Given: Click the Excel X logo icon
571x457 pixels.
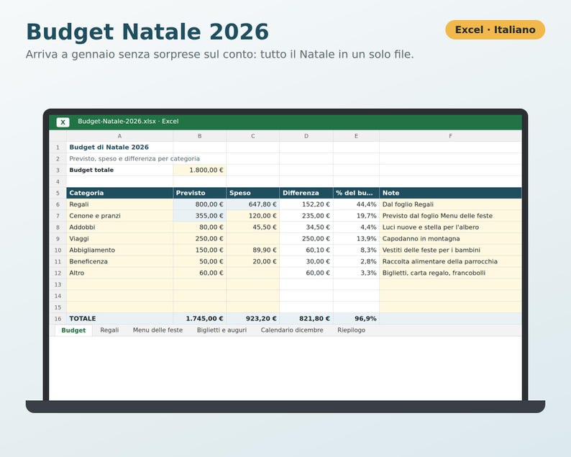Looking at the screenshot, I should 63,122.
